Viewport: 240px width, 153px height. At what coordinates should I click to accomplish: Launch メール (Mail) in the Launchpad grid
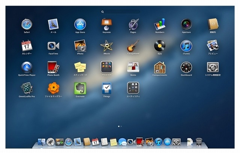pyautogui.click(x=53, y=24)
